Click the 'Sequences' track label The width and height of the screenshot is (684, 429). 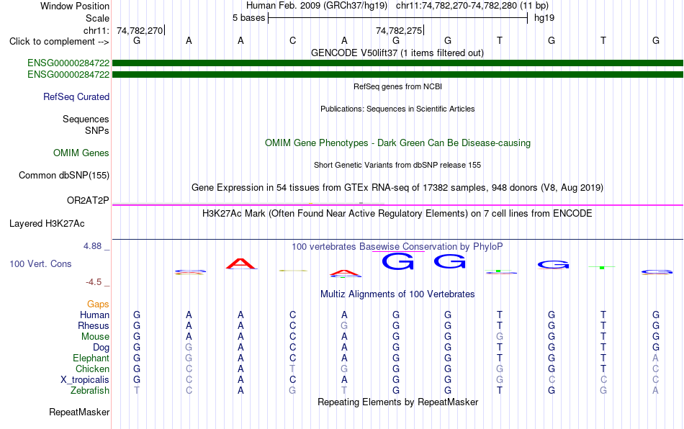point(86,119)
